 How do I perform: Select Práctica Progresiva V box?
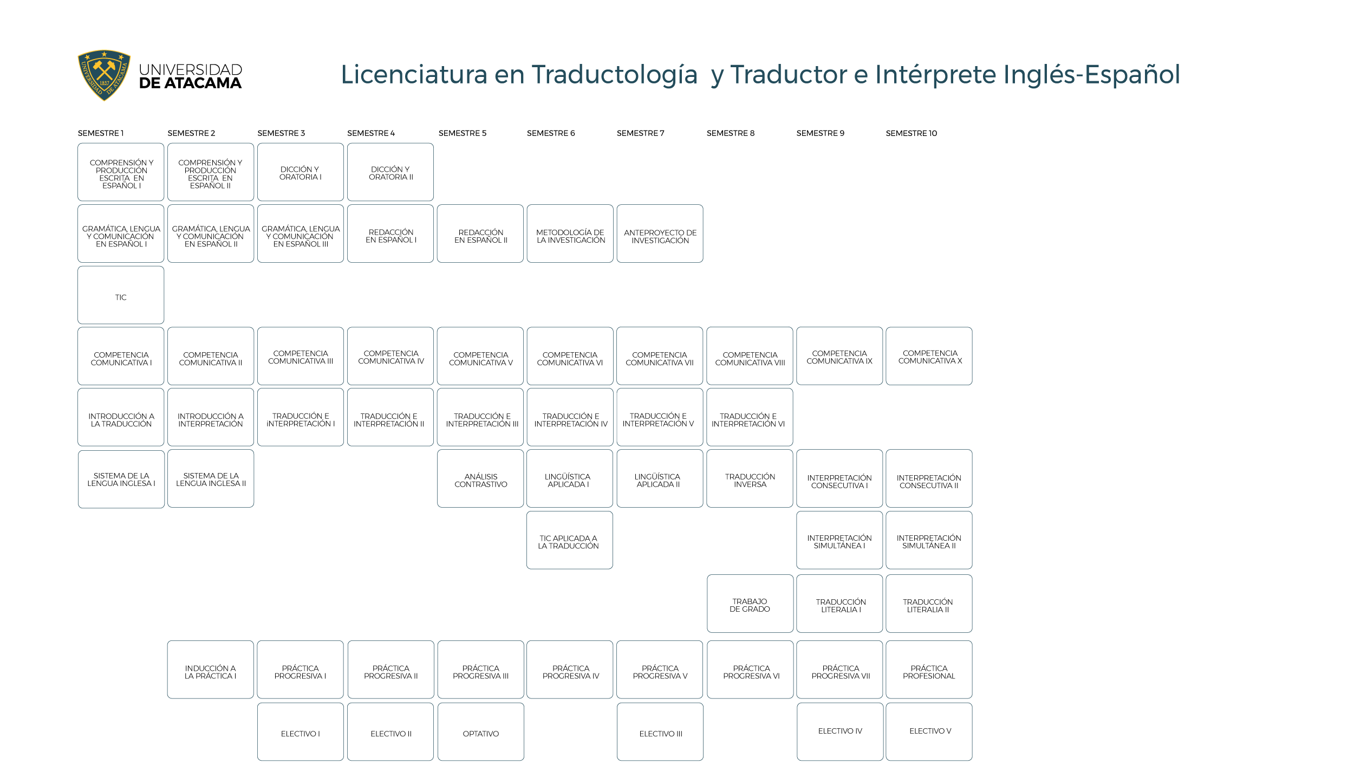click(660, 670)
